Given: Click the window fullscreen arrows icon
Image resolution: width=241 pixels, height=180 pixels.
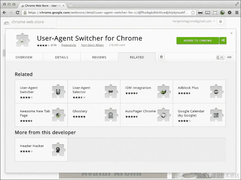Looking at the screenshot, I should coord(237,4).
